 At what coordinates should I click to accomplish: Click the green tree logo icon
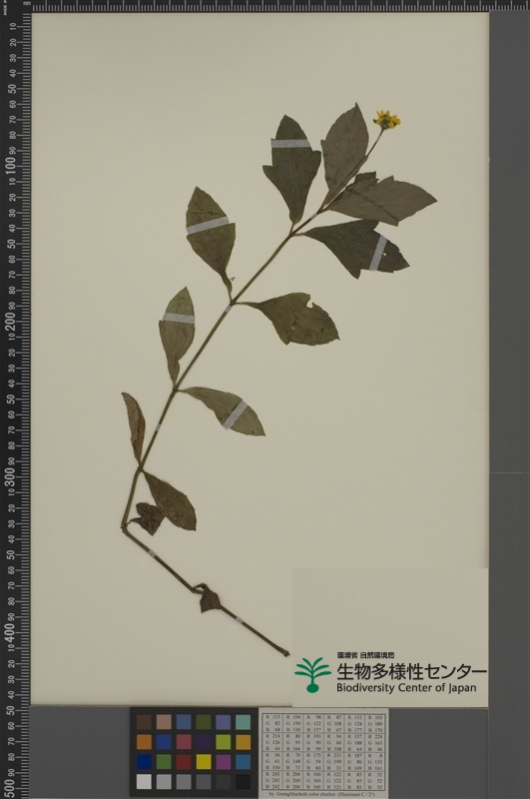pyautogui.click(x=312, y=675)
